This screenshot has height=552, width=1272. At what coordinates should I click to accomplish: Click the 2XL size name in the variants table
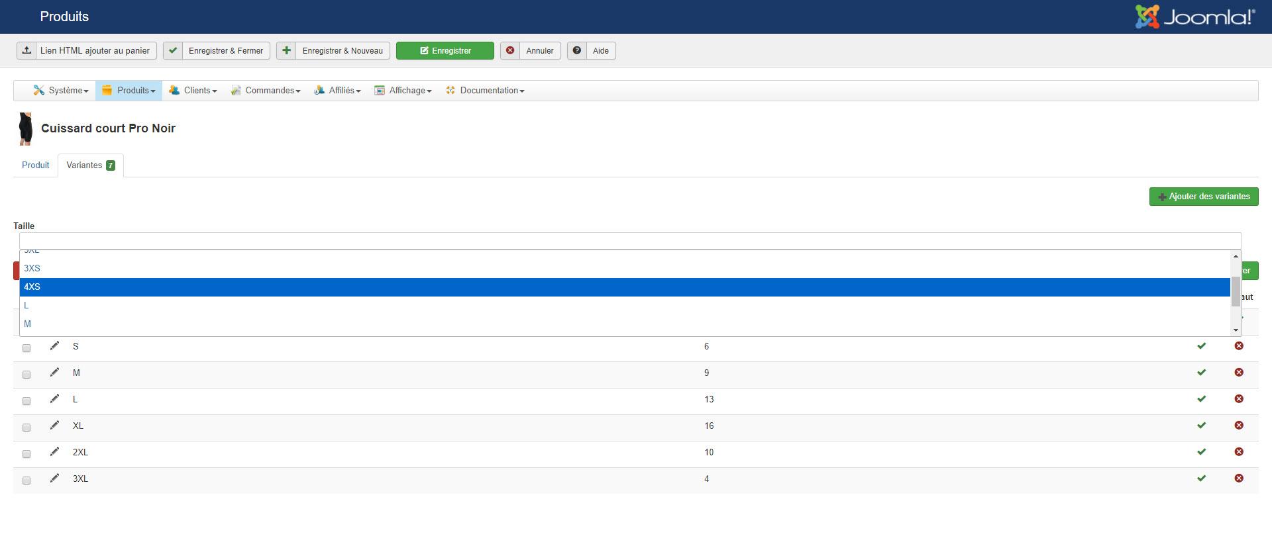pos(80,453)
